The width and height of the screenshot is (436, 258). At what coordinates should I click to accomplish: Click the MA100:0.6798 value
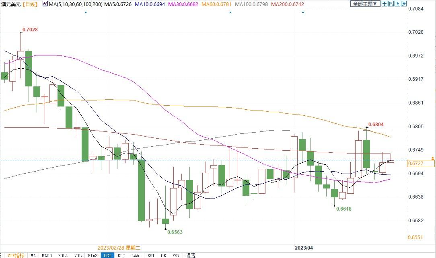(251, 4)
